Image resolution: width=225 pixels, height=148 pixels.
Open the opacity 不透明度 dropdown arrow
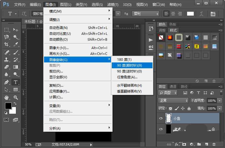click(x=220, y=101)
